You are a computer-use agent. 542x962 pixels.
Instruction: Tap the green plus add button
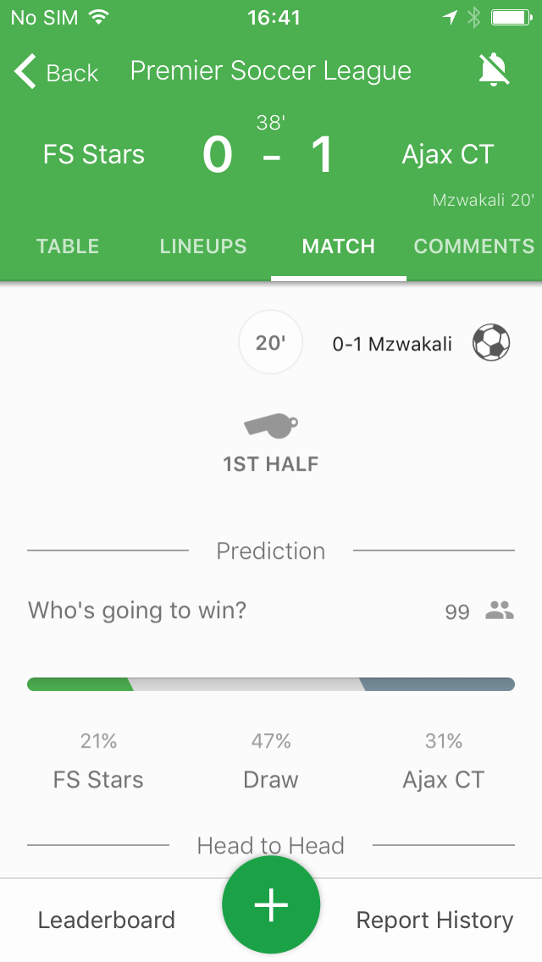coord(271,904)
